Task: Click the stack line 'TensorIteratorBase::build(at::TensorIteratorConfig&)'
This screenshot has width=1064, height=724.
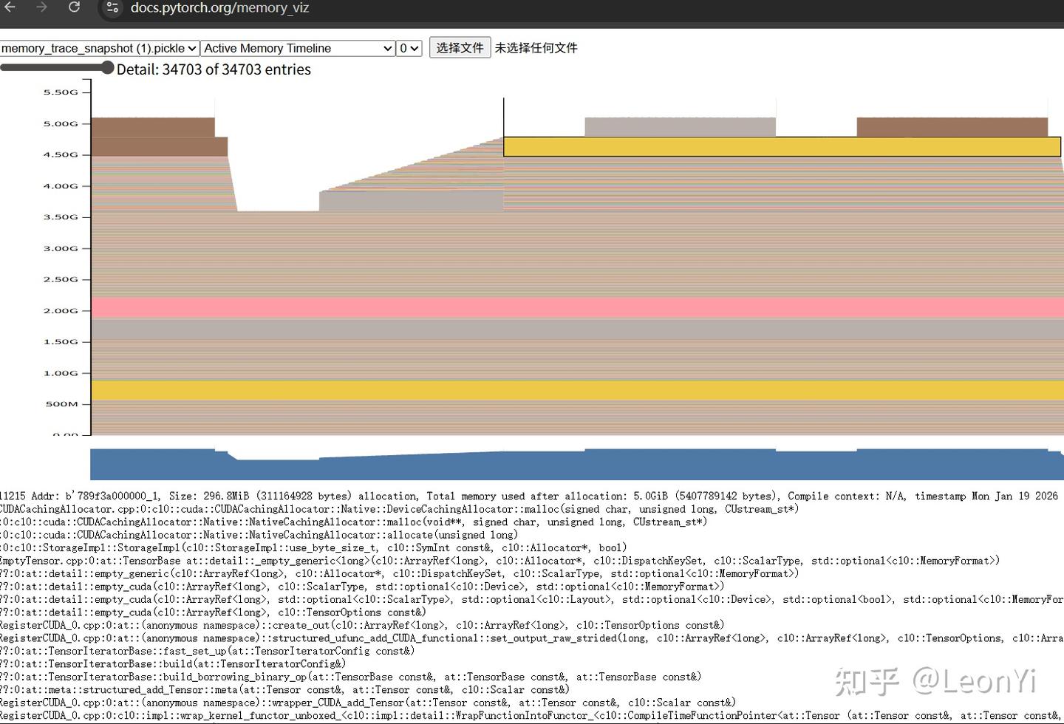Action: [x=173, y=663]
